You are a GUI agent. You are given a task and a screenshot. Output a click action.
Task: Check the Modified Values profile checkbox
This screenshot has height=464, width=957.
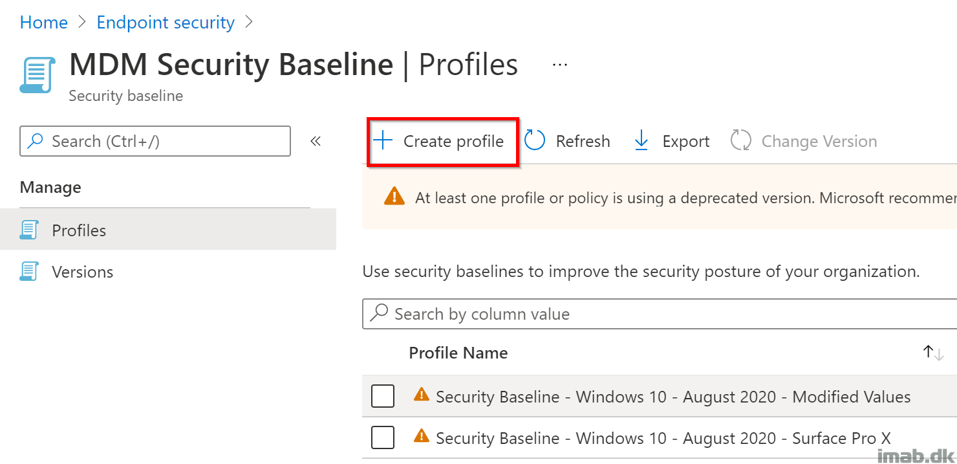383,396
